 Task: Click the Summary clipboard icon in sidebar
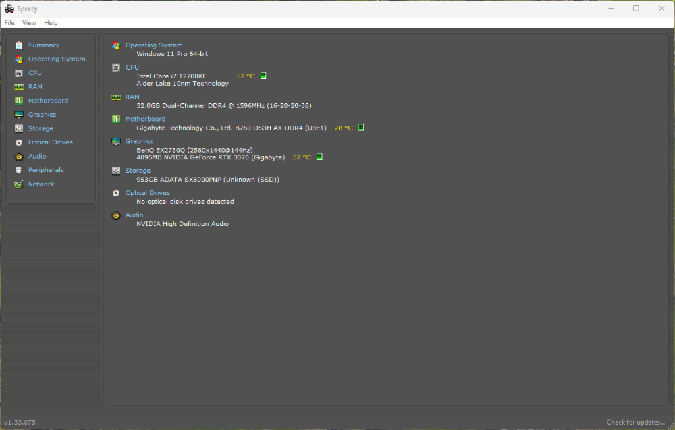click(18, 45)
